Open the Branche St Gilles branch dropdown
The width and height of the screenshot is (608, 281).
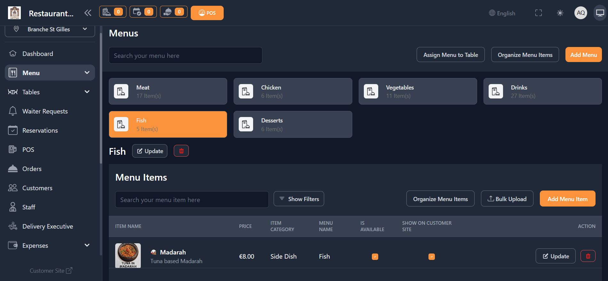[50, 29]
